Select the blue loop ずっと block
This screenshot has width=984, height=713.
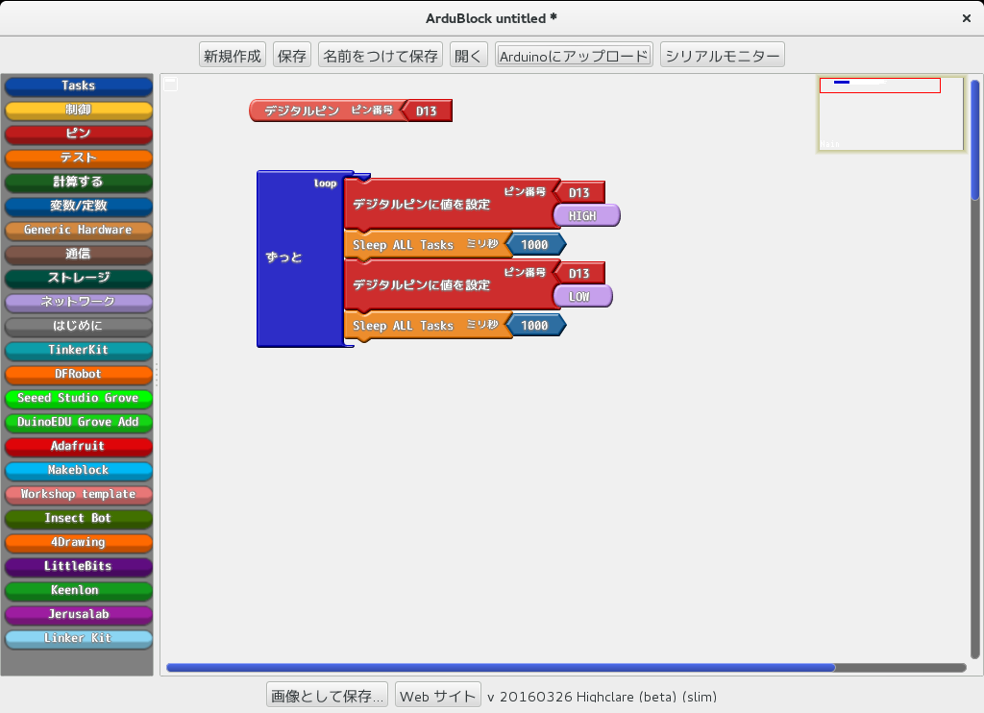(x=300, y=258)
